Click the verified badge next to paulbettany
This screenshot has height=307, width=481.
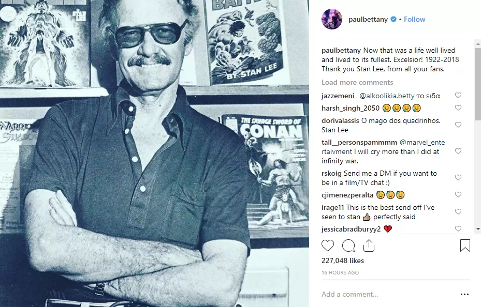[393, 20]
